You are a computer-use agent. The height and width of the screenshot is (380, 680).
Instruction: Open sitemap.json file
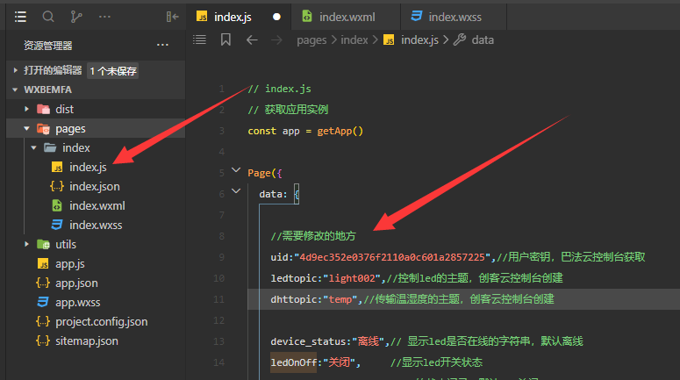[87, 341]
